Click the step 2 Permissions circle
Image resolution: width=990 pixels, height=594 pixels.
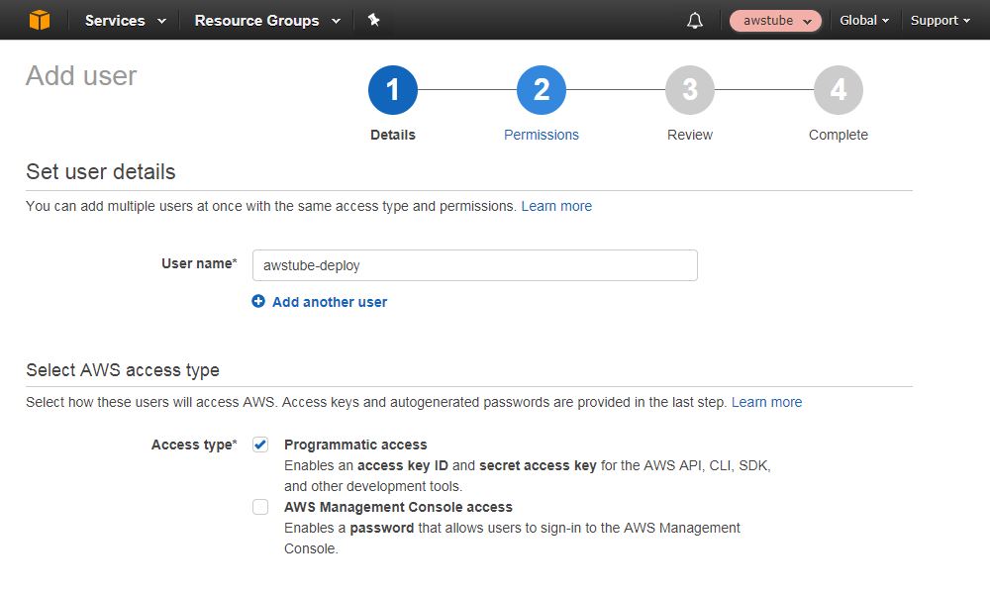pos(542,90)
